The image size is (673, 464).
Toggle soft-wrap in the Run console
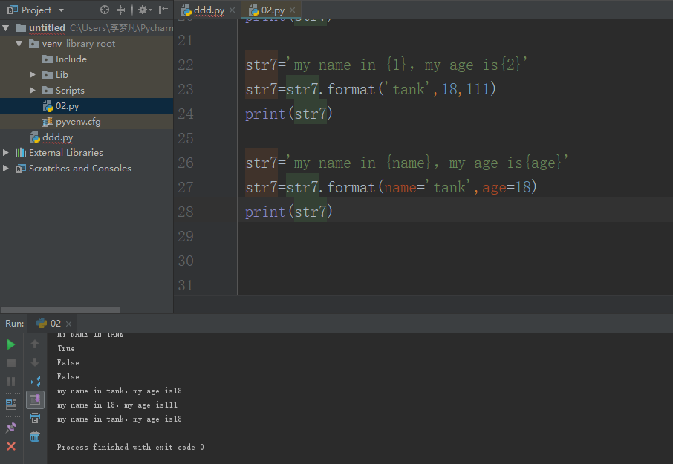pos(35,381)
